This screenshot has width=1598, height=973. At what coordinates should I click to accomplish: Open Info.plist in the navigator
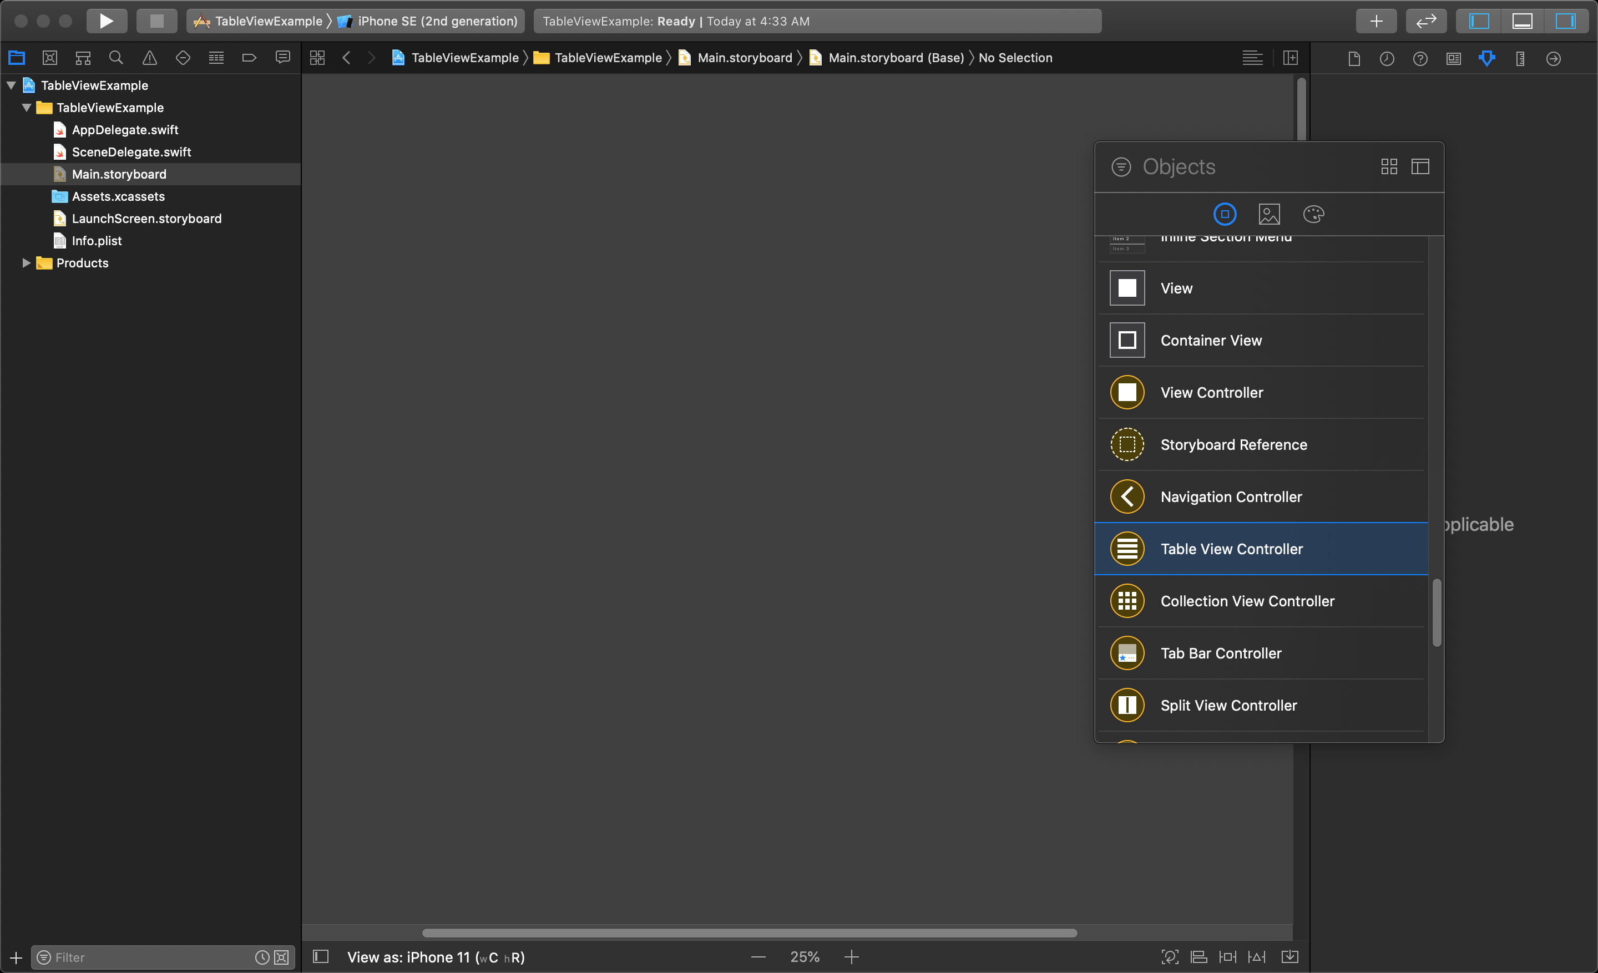point(97,241)
